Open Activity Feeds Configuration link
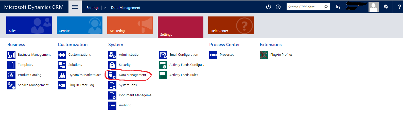The image size is (403, 116). [x=187, y=65]
